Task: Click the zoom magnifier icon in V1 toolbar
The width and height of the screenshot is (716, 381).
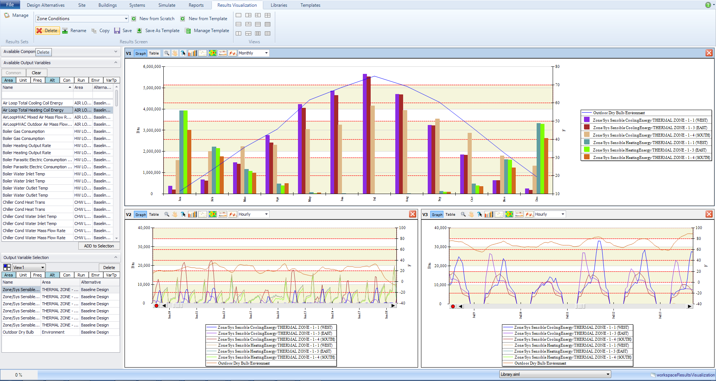Action: [x=167, y=53]
